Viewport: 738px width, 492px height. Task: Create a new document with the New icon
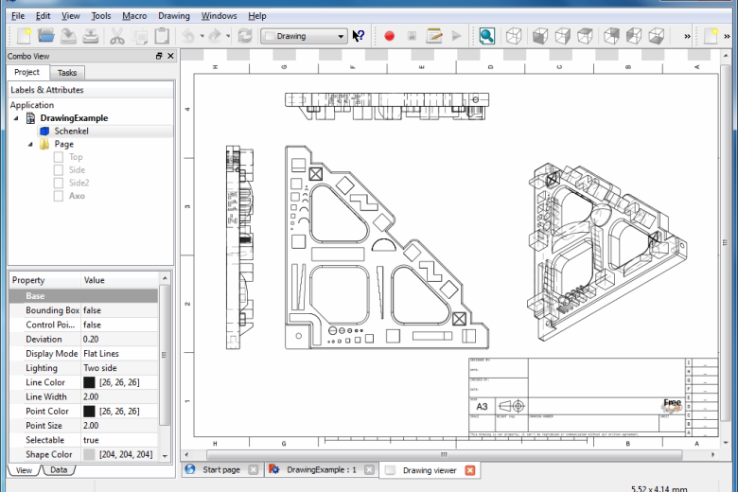[x=24, y=36]
